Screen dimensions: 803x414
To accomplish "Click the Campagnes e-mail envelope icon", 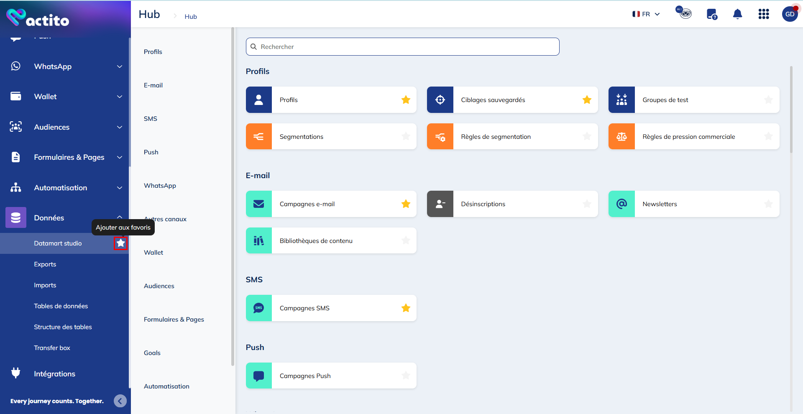I will point(259,204).
